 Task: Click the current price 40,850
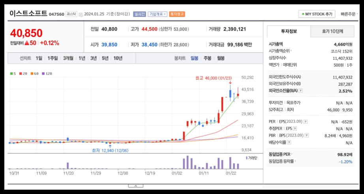(26, 33)
